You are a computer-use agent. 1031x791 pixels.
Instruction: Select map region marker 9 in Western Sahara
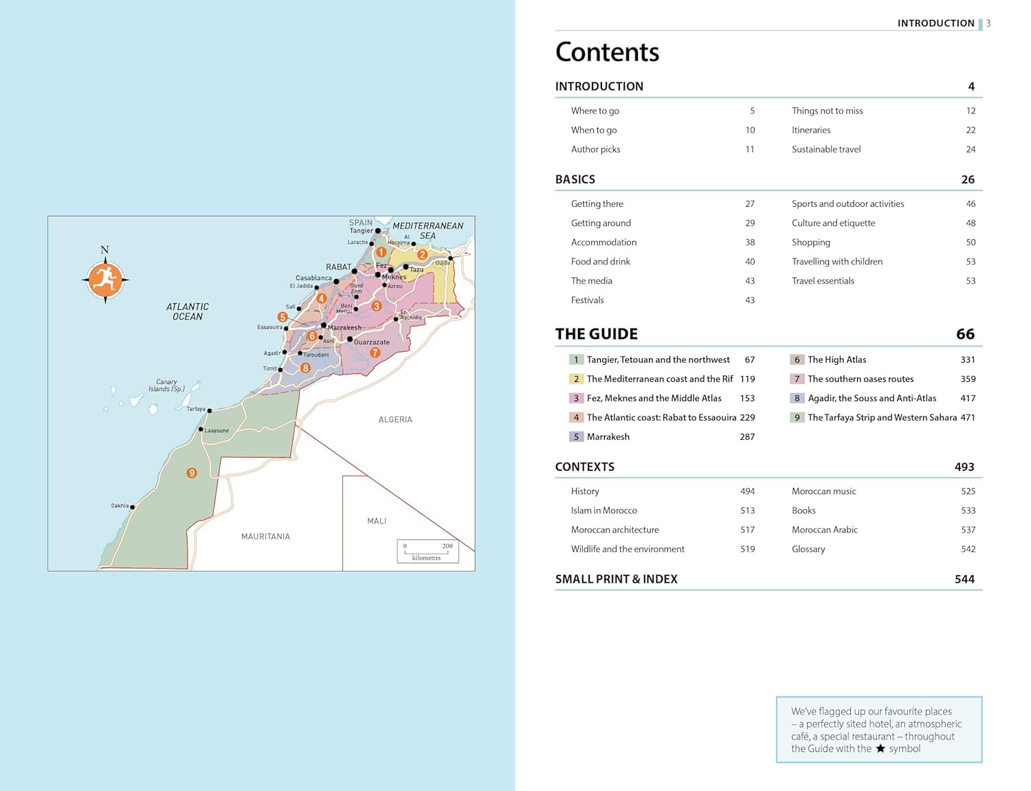(x=192, y=473)
